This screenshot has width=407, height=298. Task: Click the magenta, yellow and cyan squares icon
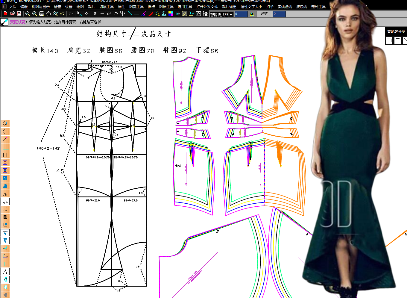point(171,14)
